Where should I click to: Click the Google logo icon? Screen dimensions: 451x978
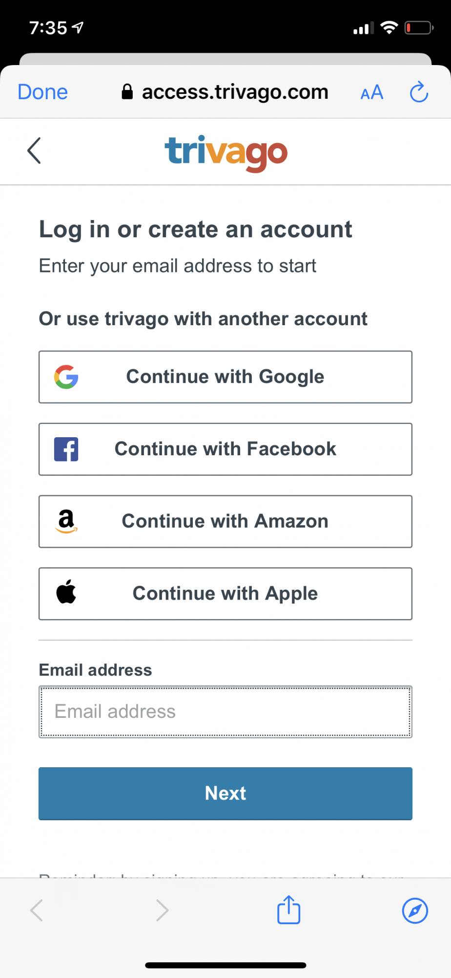click(x=66, y=377)
